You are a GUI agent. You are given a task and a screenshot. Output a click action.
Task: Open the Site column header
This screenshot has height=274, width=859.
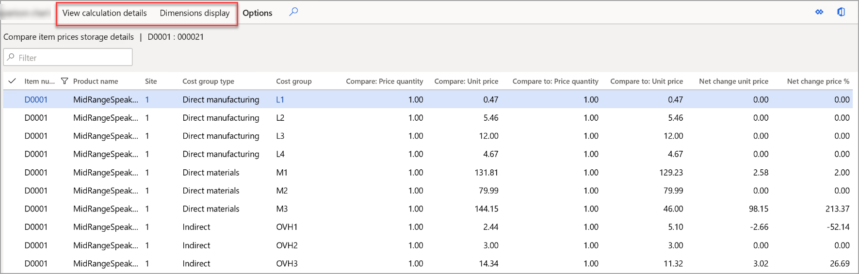pos(151,81)
